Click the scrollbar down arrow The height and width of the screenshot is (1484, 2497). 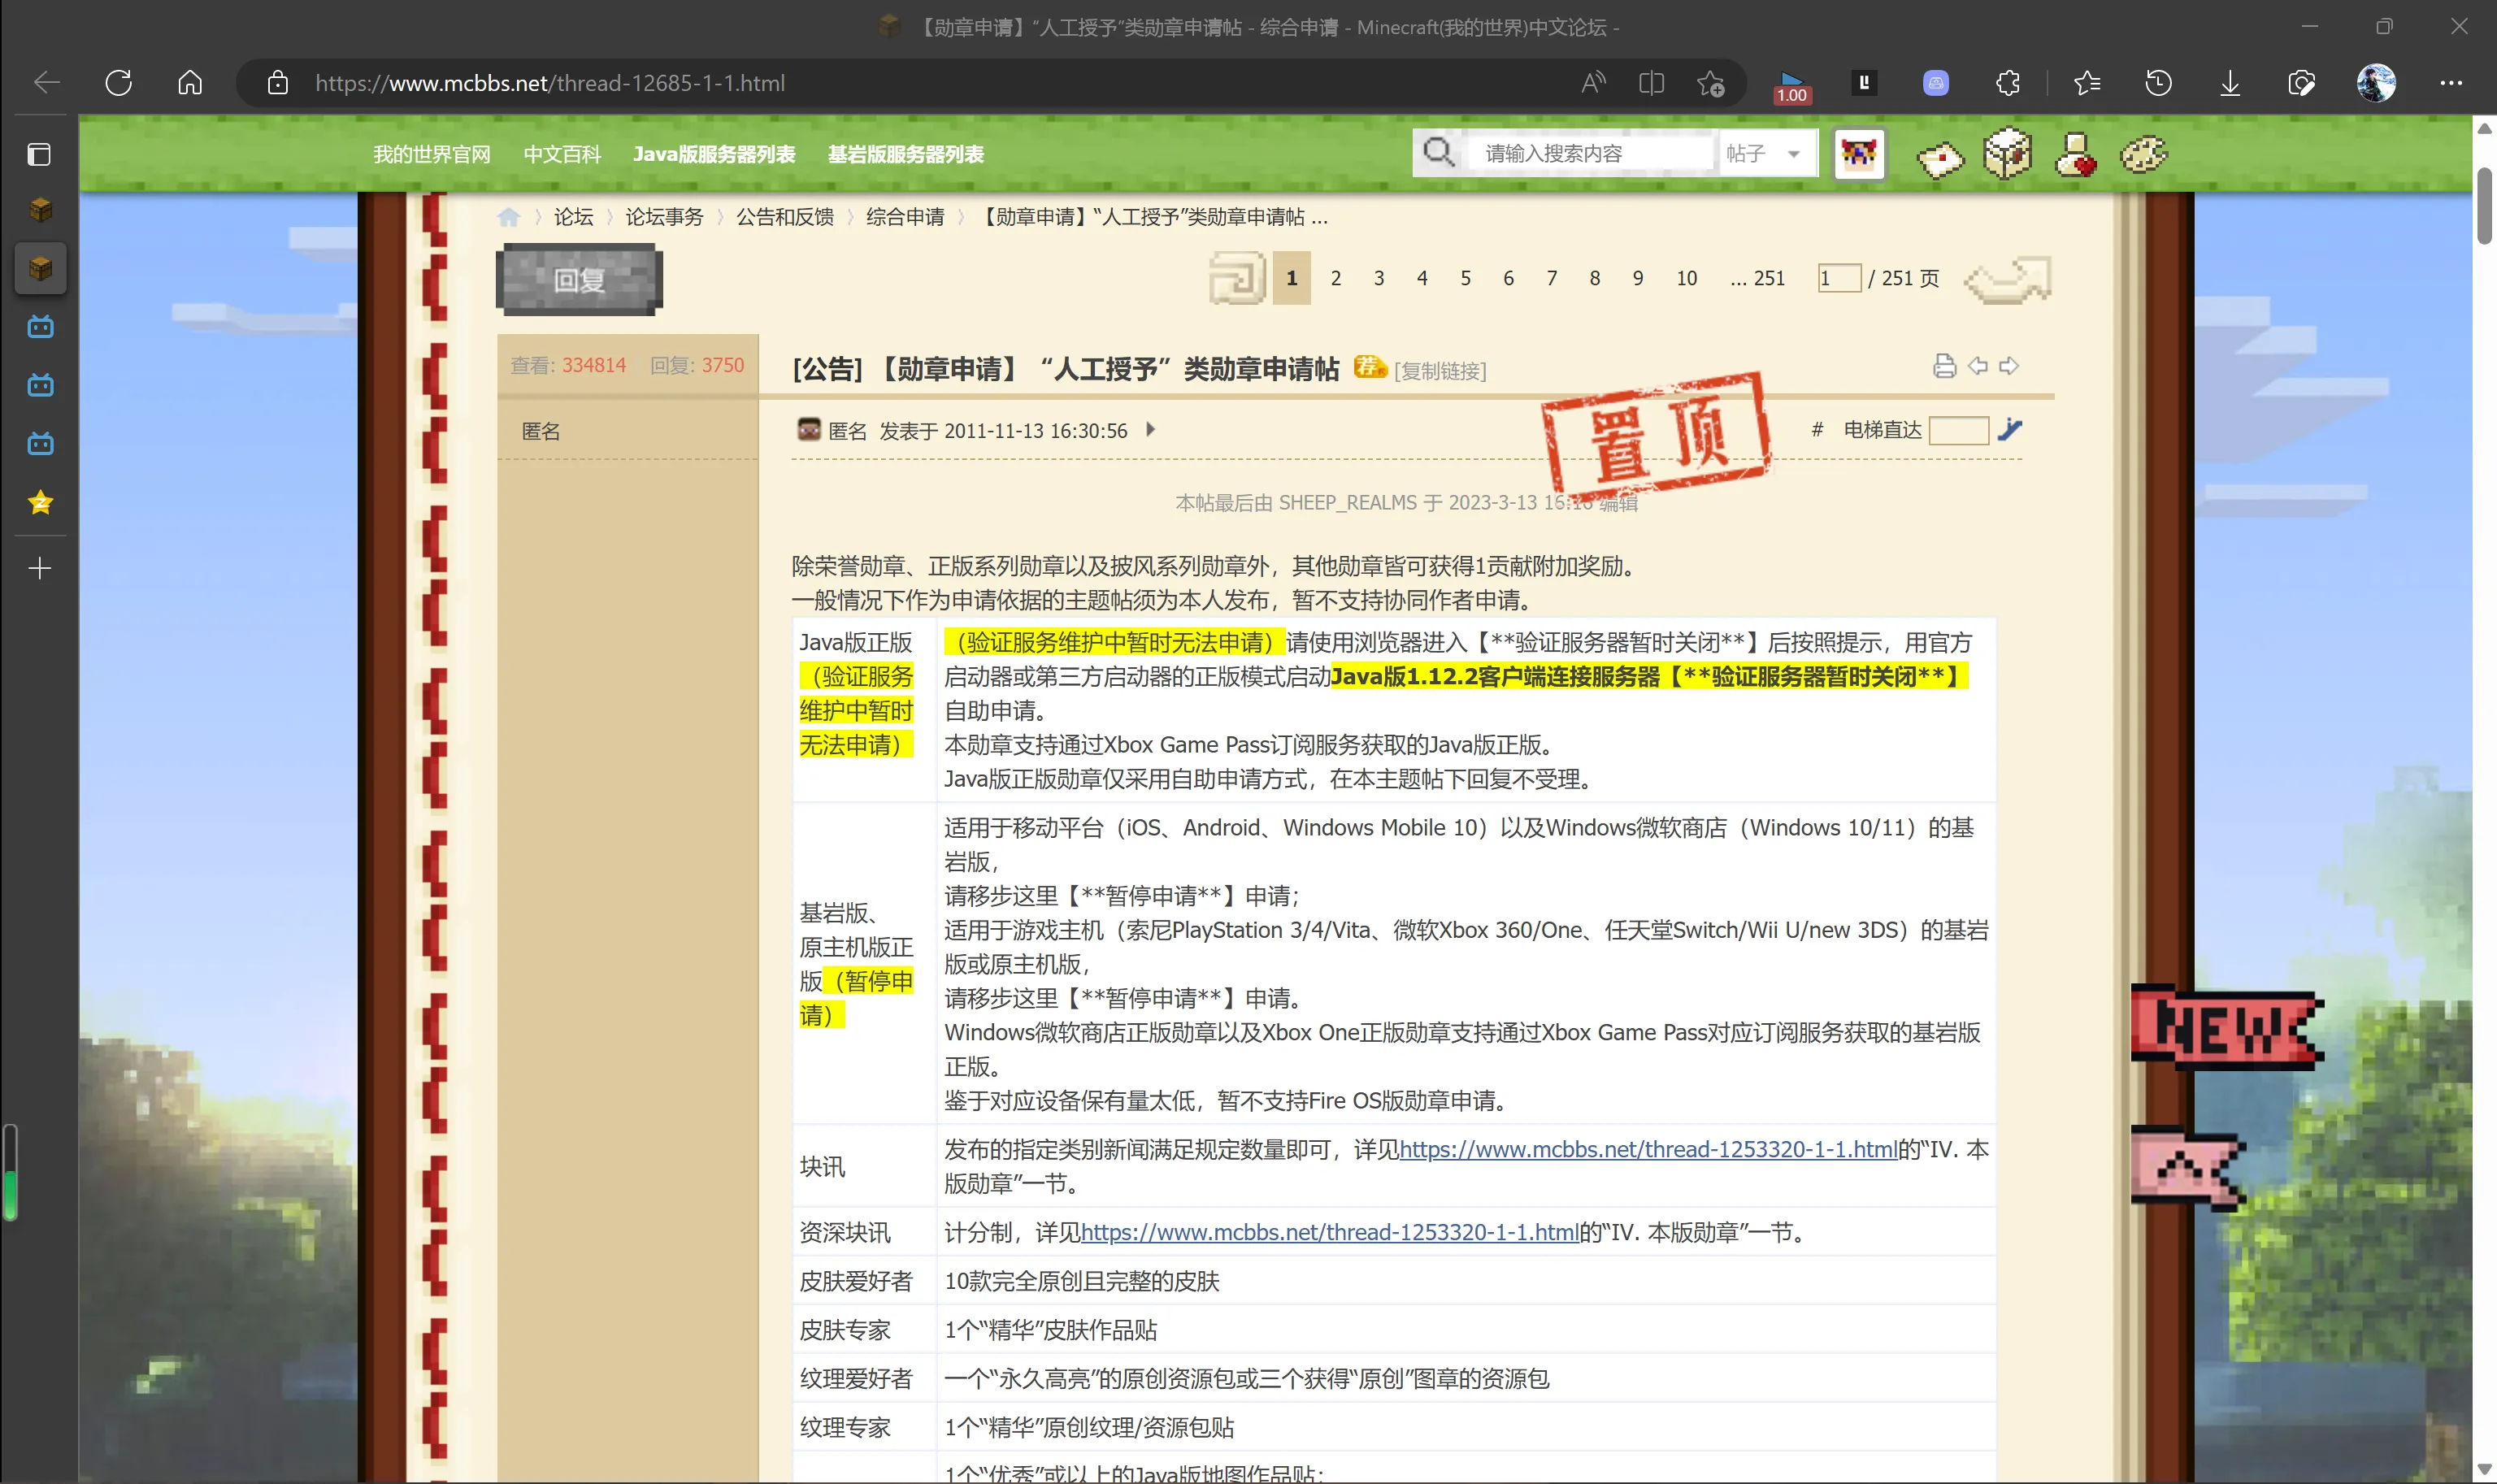coord(2484,1470)
